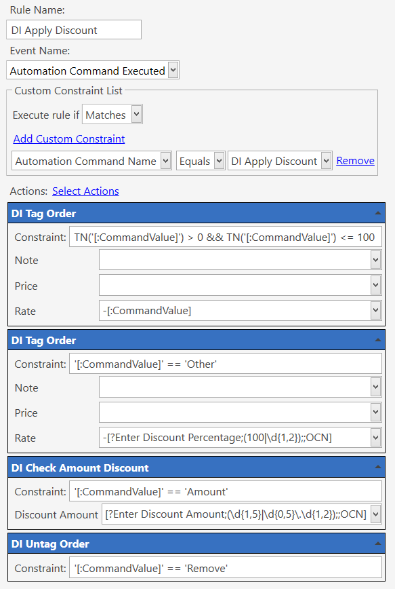The image size is (395, 589).
Task: Click the Enter Discount Amount value text
Action: pyautogui.click(x=236, y=514)
